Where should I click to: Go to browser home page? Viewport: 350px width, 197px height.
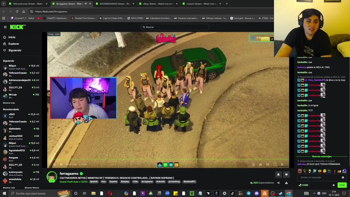[24, 11]
